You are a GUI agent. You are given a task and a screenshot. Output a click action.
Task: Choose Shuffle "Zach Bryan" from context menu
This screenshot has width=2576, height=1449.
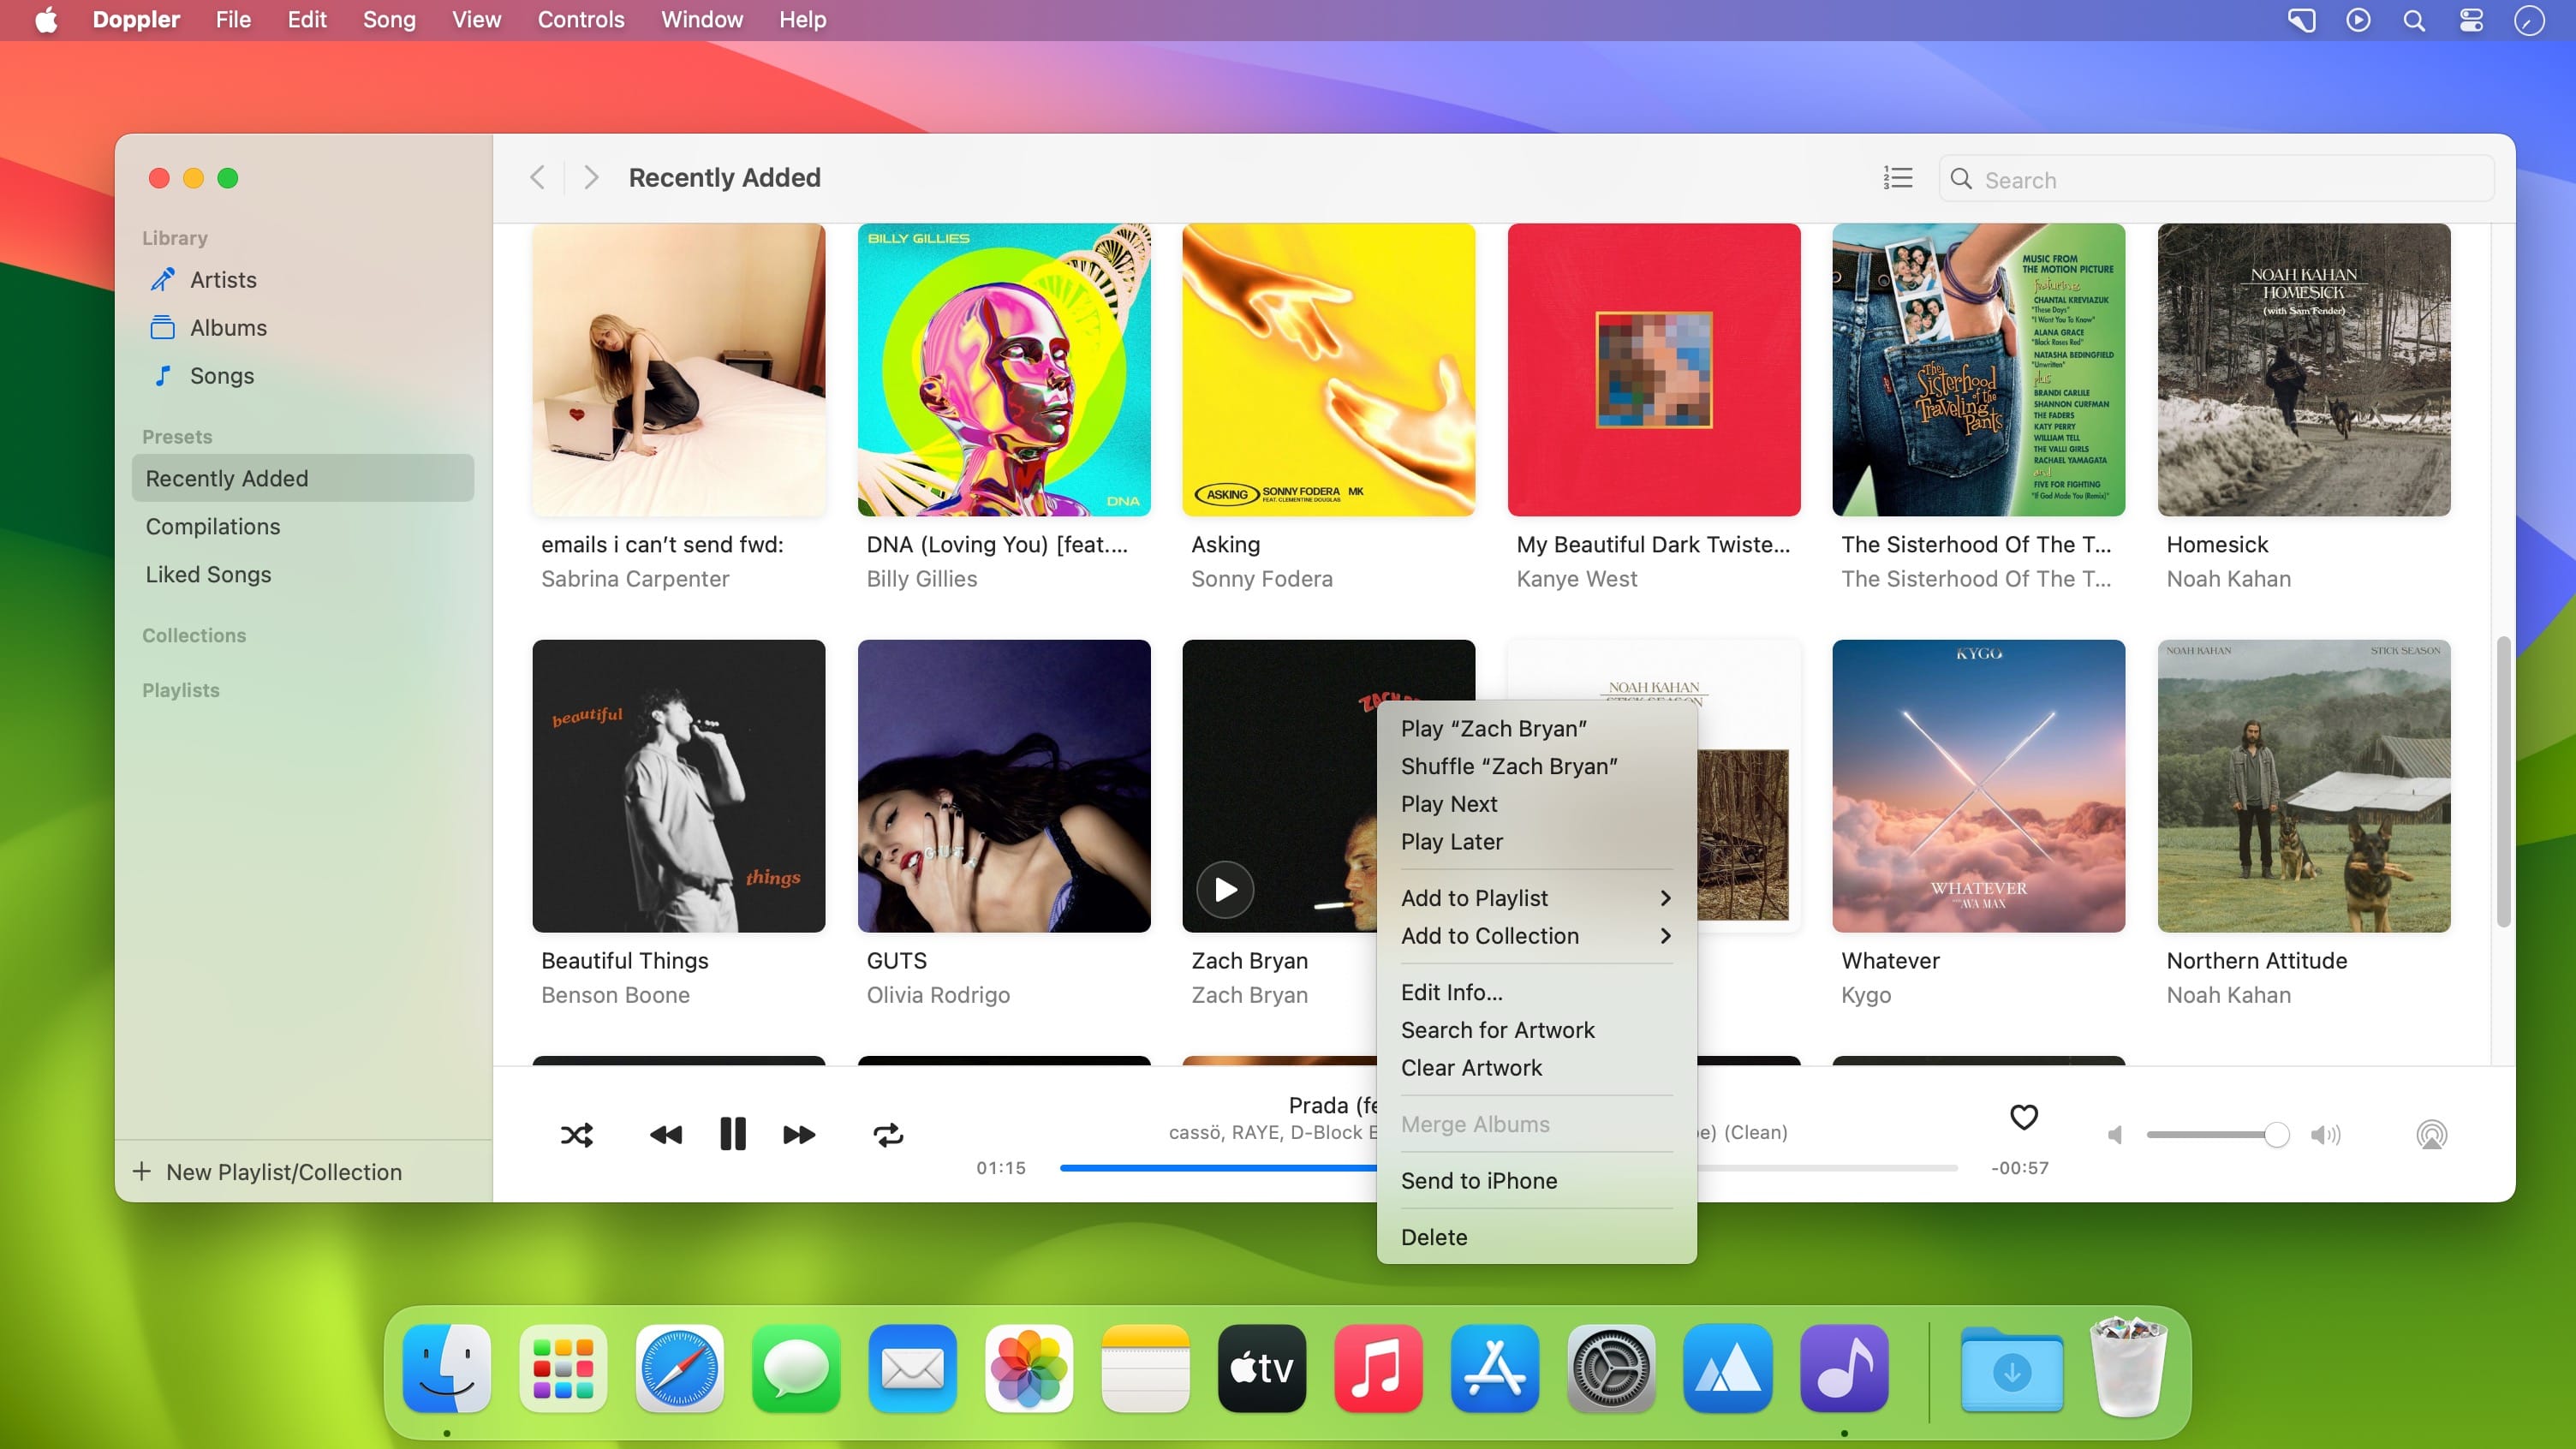tap(1536, 766)
